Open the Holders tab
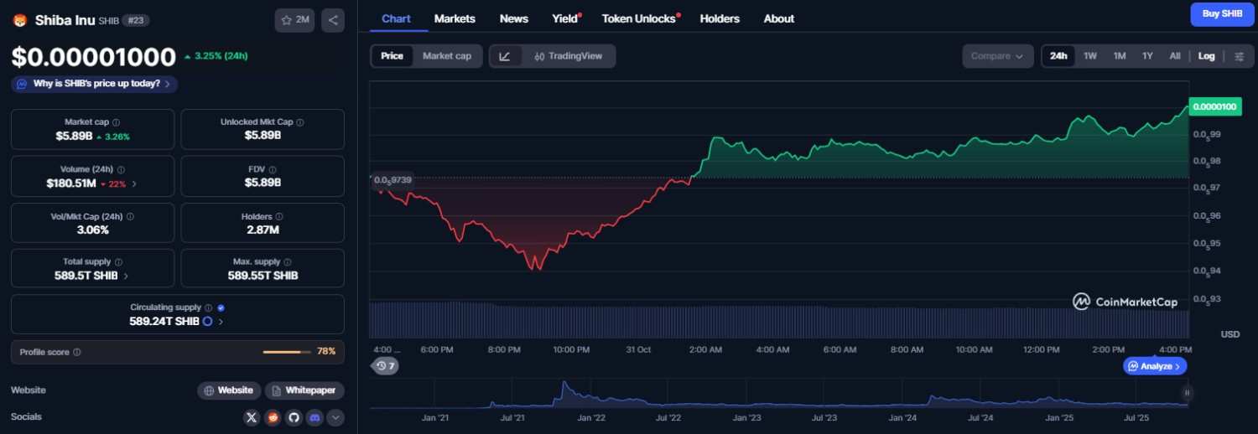 tap(720, 18)
